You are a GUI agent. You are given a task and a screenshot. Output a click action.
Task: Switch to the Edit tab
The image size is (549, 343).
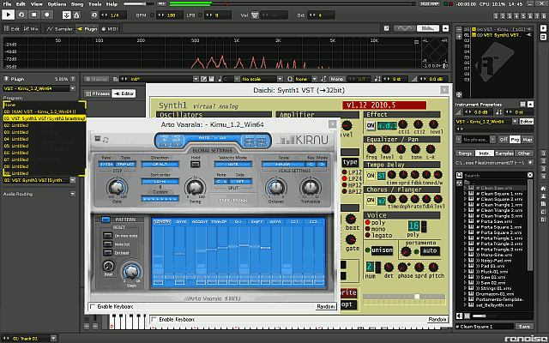(x=12, y=28)
